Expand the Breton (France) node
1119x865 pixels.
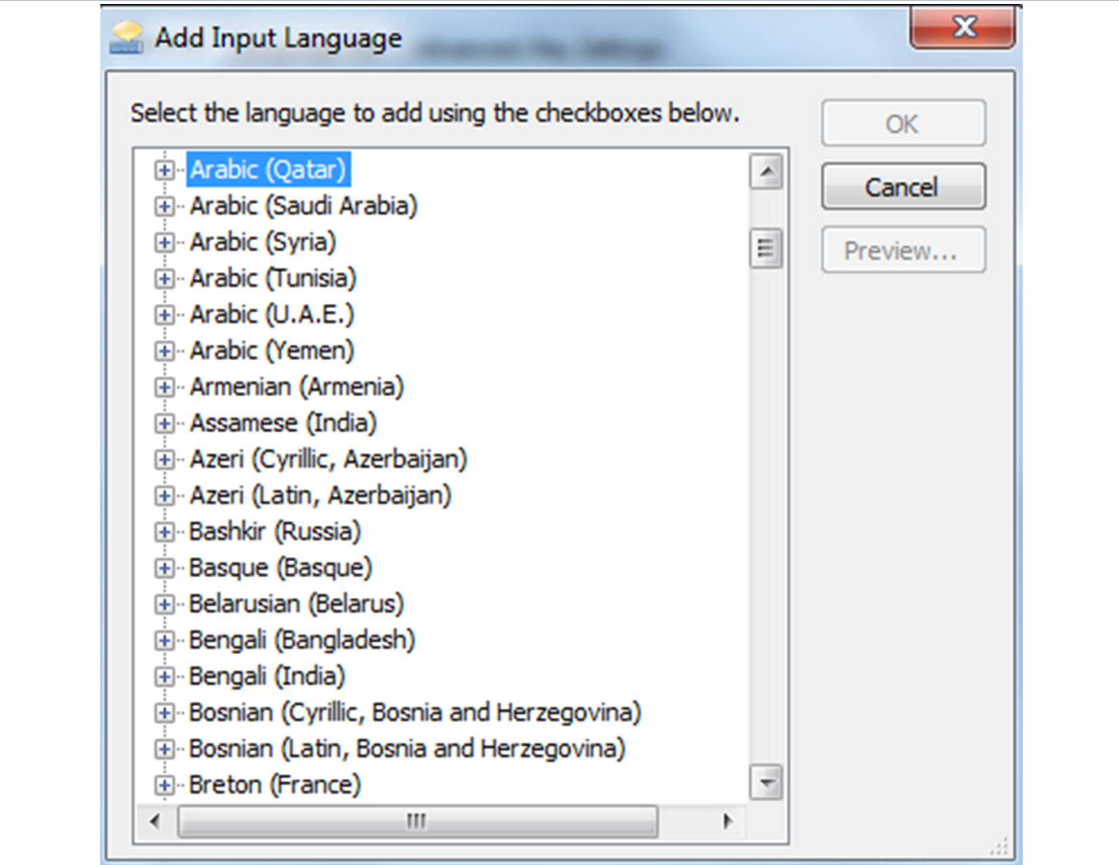tap(164, 785)
